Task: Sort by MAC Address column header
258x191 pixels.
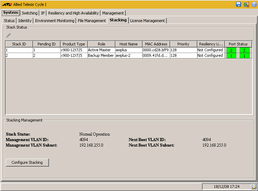Action: pyautogui.click(x=156, y=44)
